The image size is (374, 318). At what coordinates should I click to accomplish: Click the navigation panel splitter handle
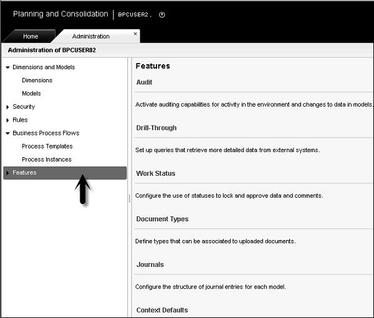[130, 198]
